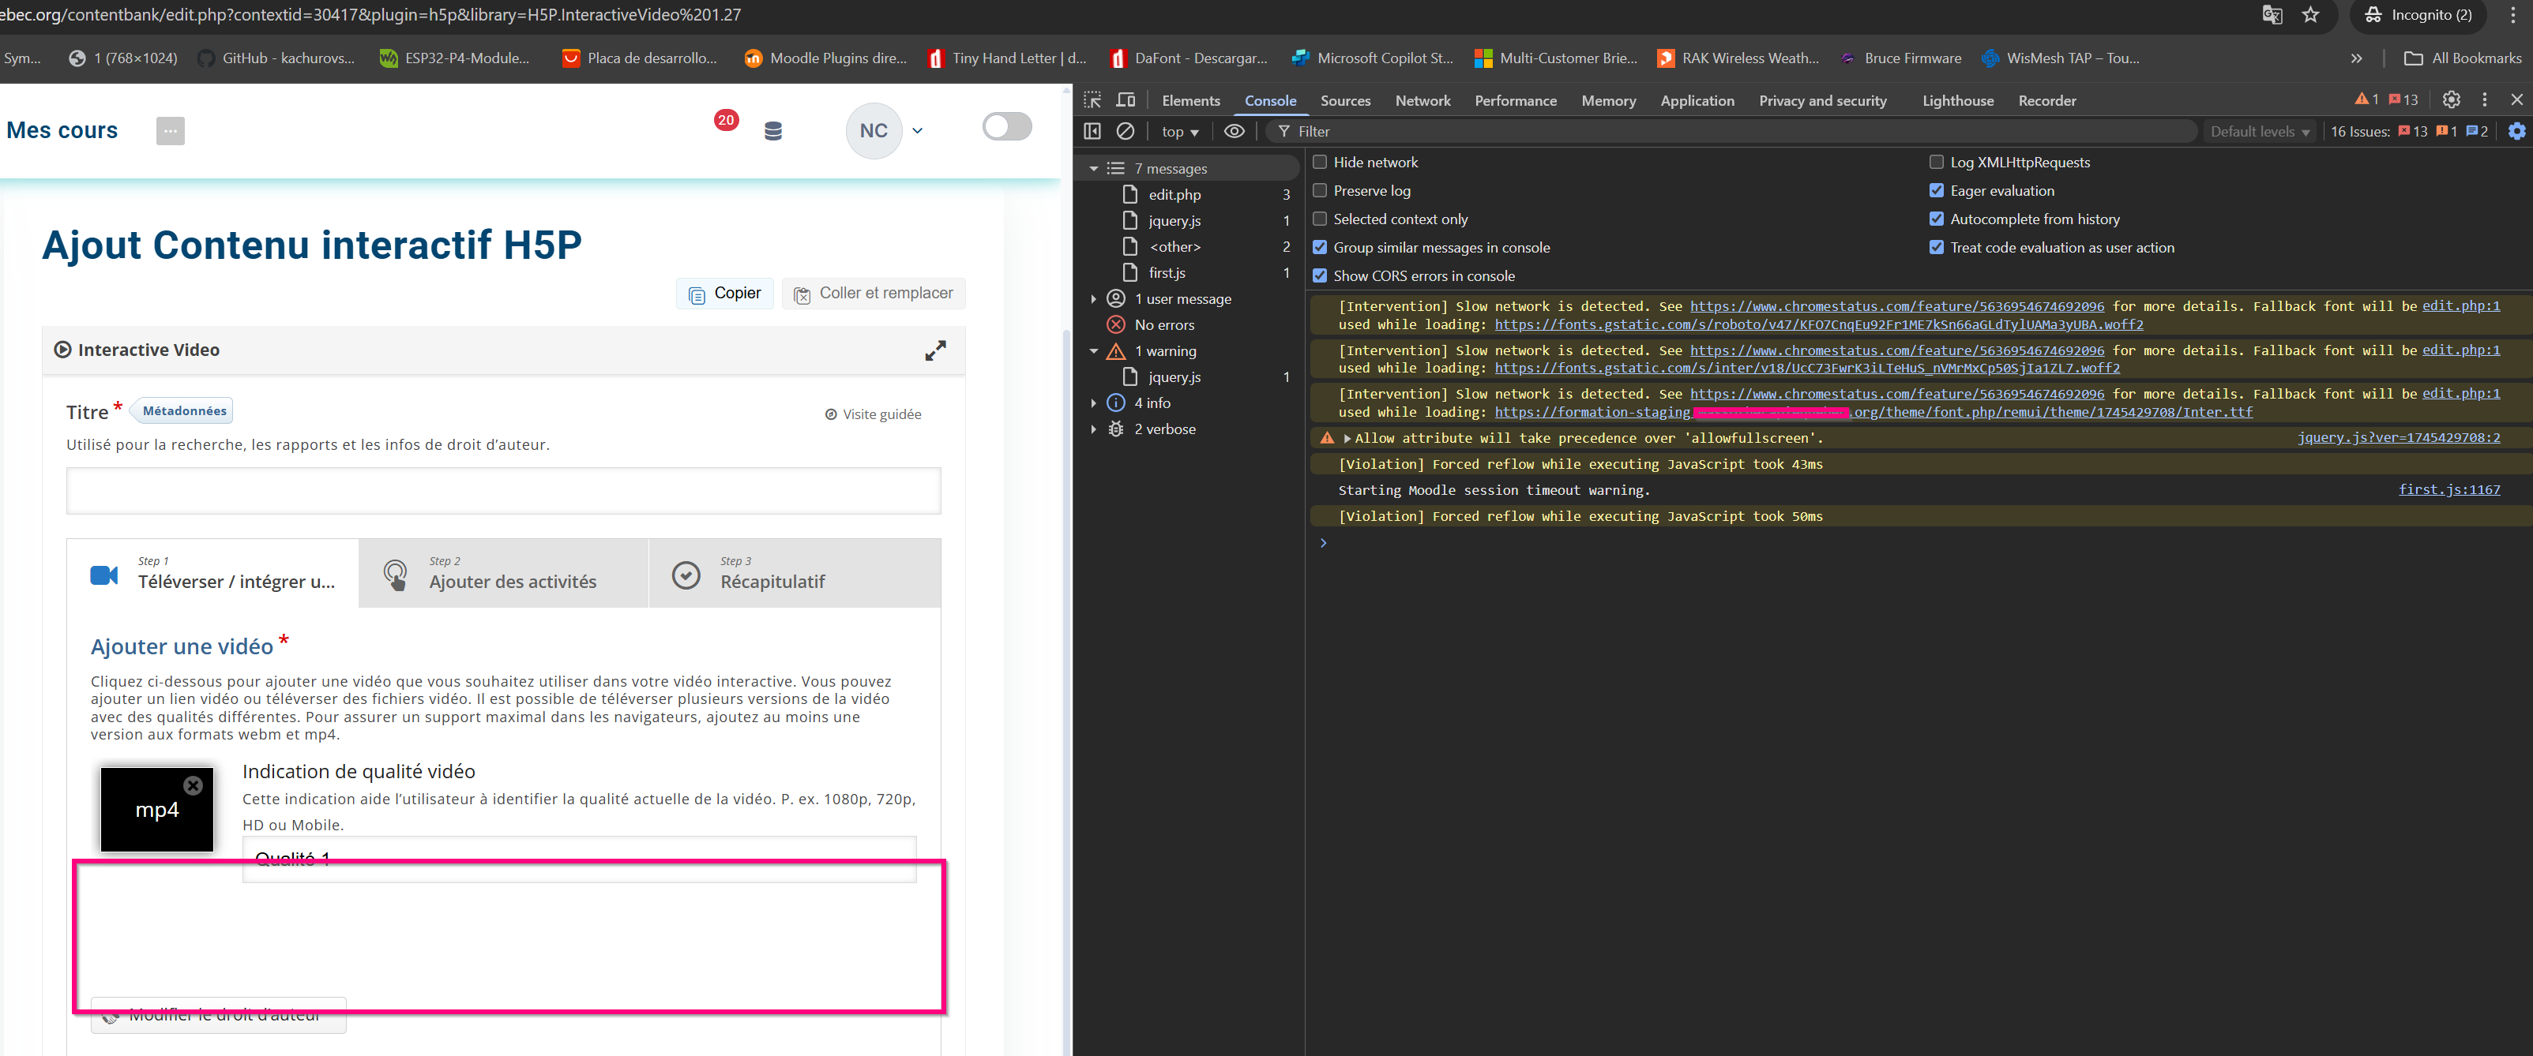Viewport: 2533px width, 1056px height.
Task: Enable the Preserve log checkbox
Action: pyautogui.click(x=1320, y=190)
